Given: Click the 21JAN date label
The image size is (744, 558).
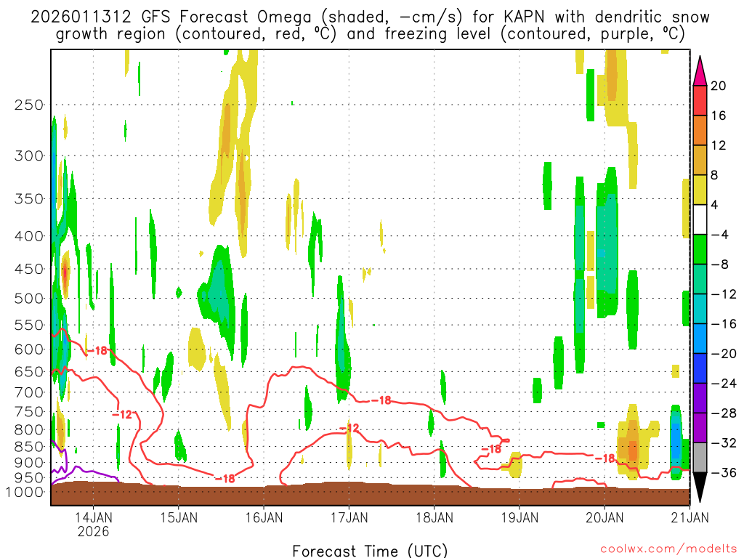Looking at the screenshot, I should (690, 517).
